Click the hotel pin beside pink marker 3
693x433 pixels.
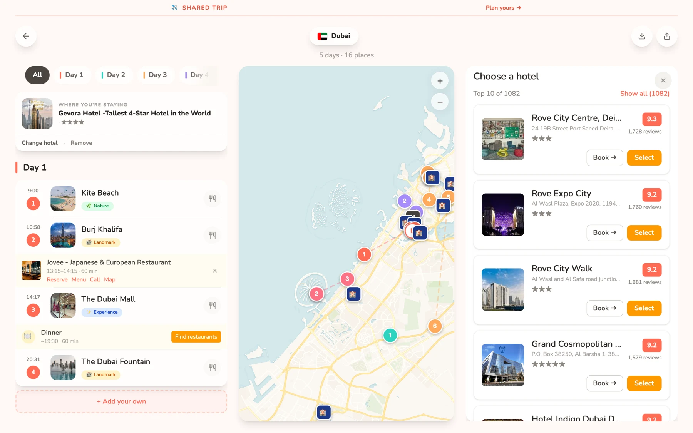coord(353,294)
